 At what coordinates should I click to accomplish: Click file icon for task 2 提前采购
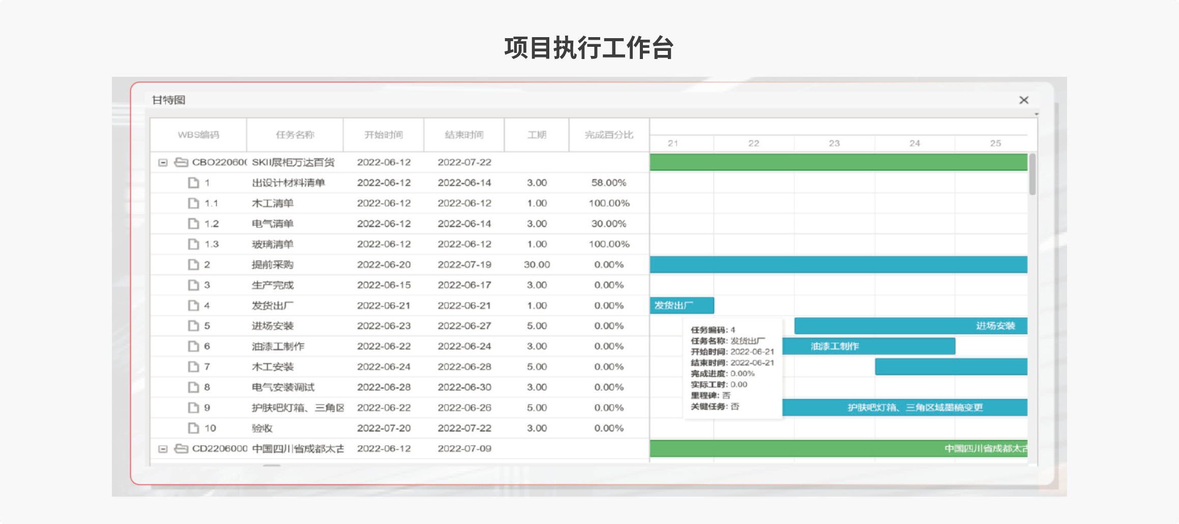coord(193,265)
